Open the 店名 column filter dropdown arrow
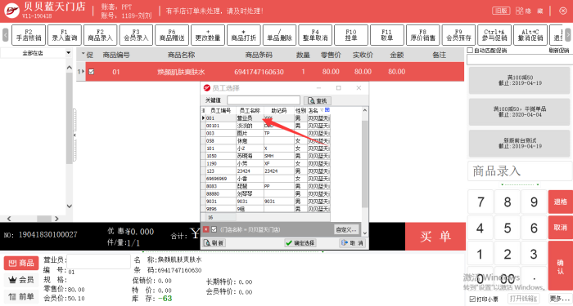 click(x=322, y=110)
